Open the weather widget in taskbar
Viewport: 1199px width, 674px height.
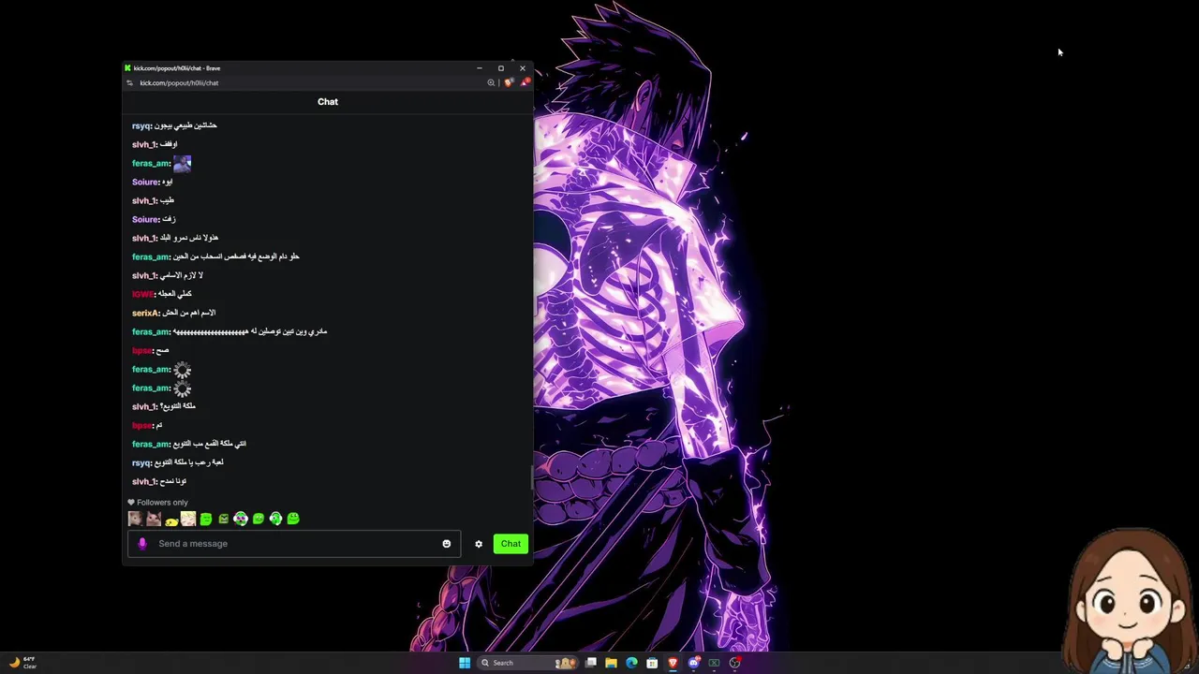[22, 663]
